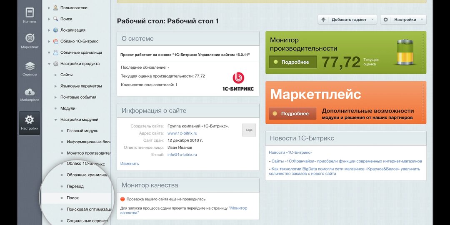
Task: Open Перевод module settings
Action: pyautogui.click(x=75, y=187)
